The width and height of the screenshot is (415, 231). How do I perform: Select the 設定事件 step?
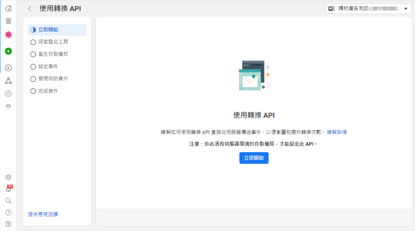48,66
